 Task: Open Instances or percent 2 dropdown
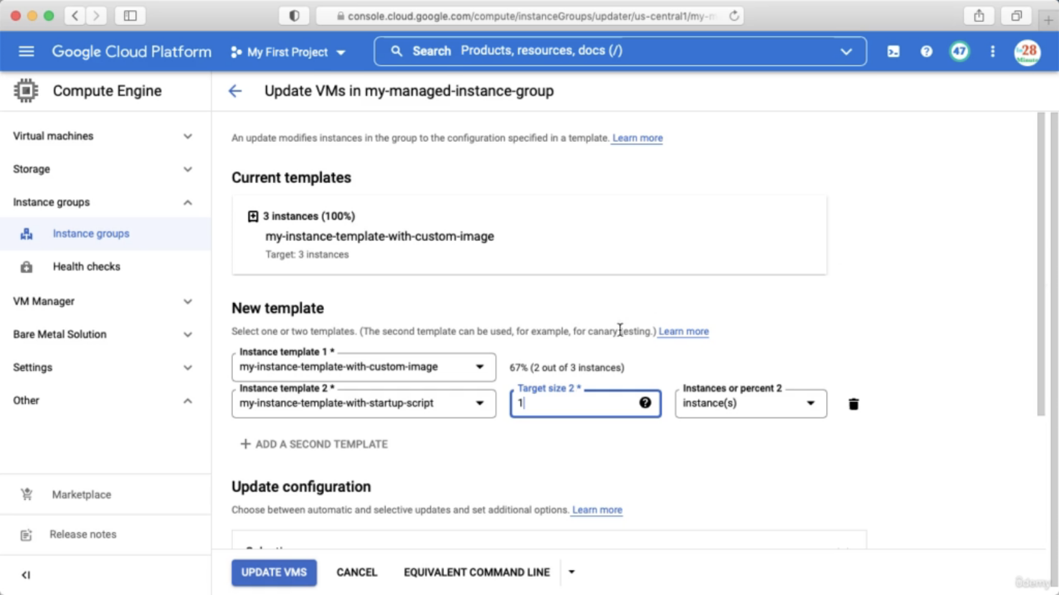pyautogui.click(x=751, y=403)
